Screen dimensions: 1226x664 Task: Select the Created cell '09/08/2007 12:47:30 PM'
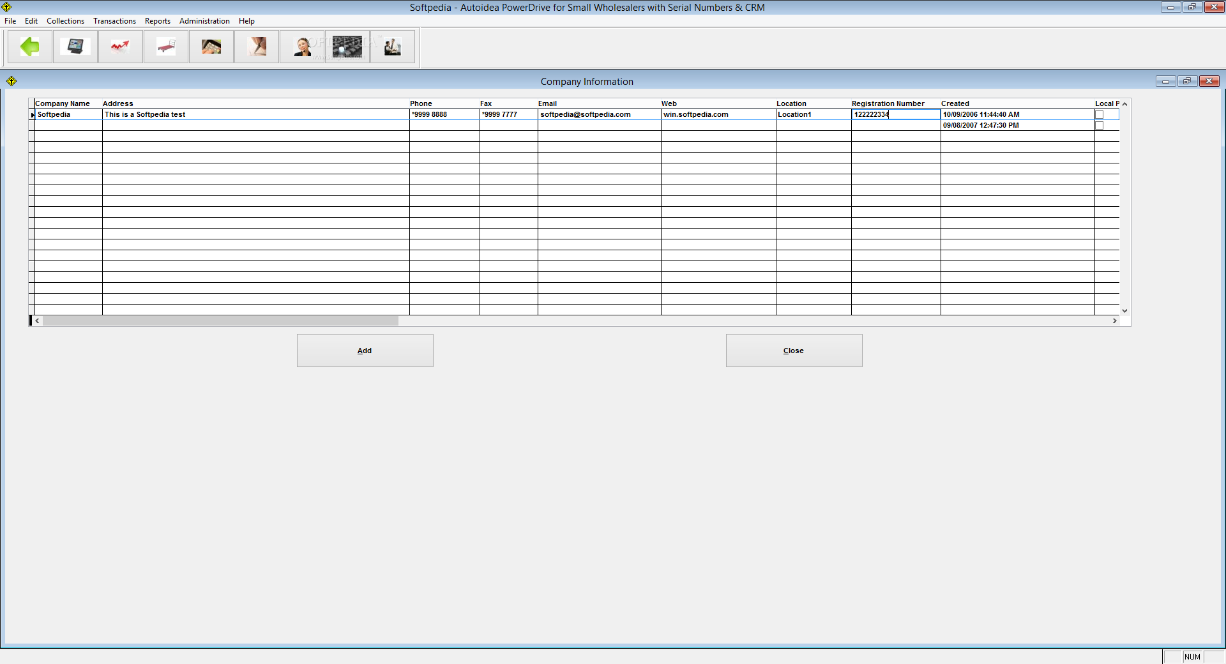pyautogui.click(x=1018, y=126)
